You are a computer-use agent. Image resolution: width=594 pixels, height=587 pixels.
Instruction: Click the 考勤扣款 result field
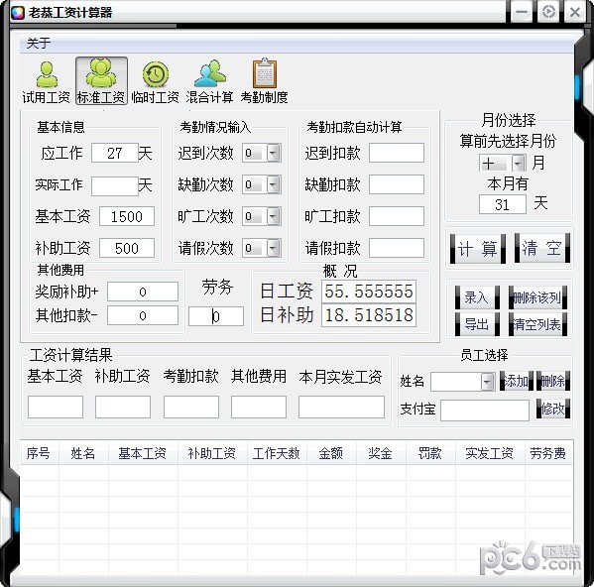(191, 408)
